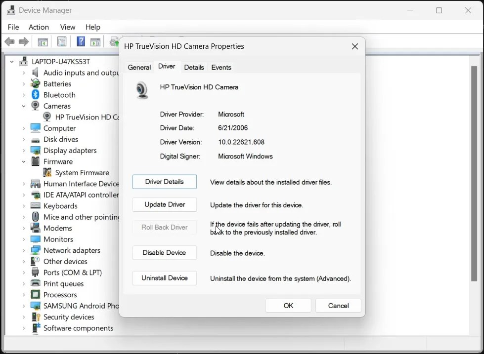The image size is (484, 354).
Task: Click the Driver Details button
Action: coord(164,182)
